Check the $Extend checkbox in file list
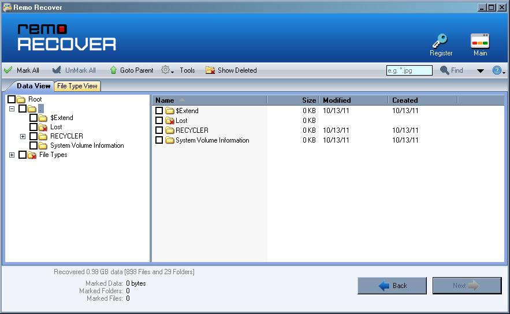Image resolution: width=510 pixels, height=314 pixels. tap(159, 111)
